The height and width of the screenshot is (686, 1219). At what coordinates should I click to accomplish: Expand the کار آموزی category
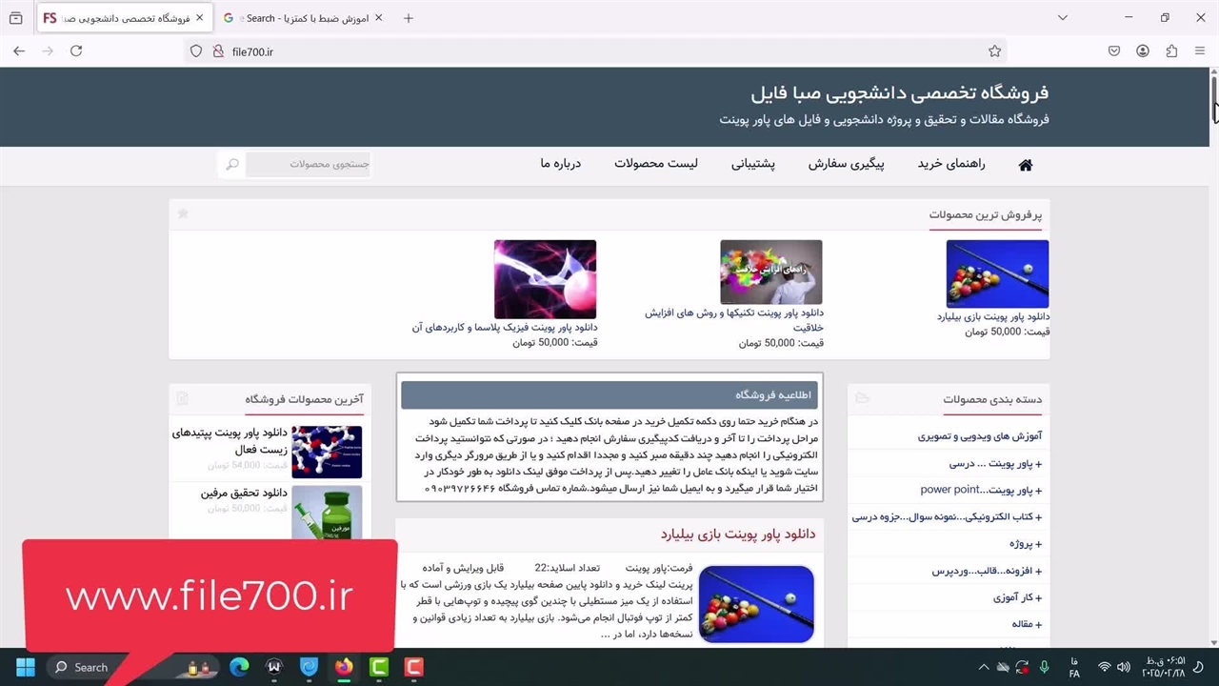(1017, 597)
